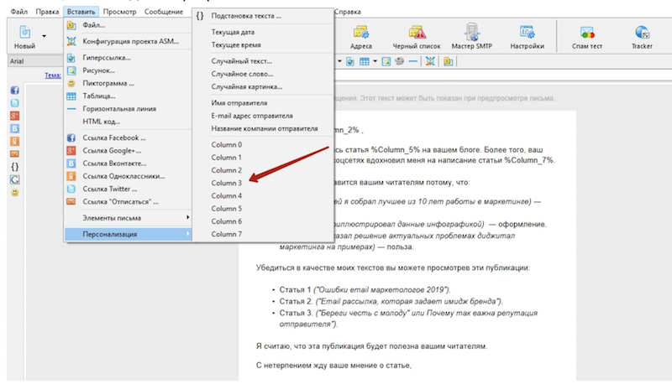Insert Текущая дата from the submenu
Image resolution: width=672 pixels, height=384 pixels.
pyautogui.click(x=263, y=32)
